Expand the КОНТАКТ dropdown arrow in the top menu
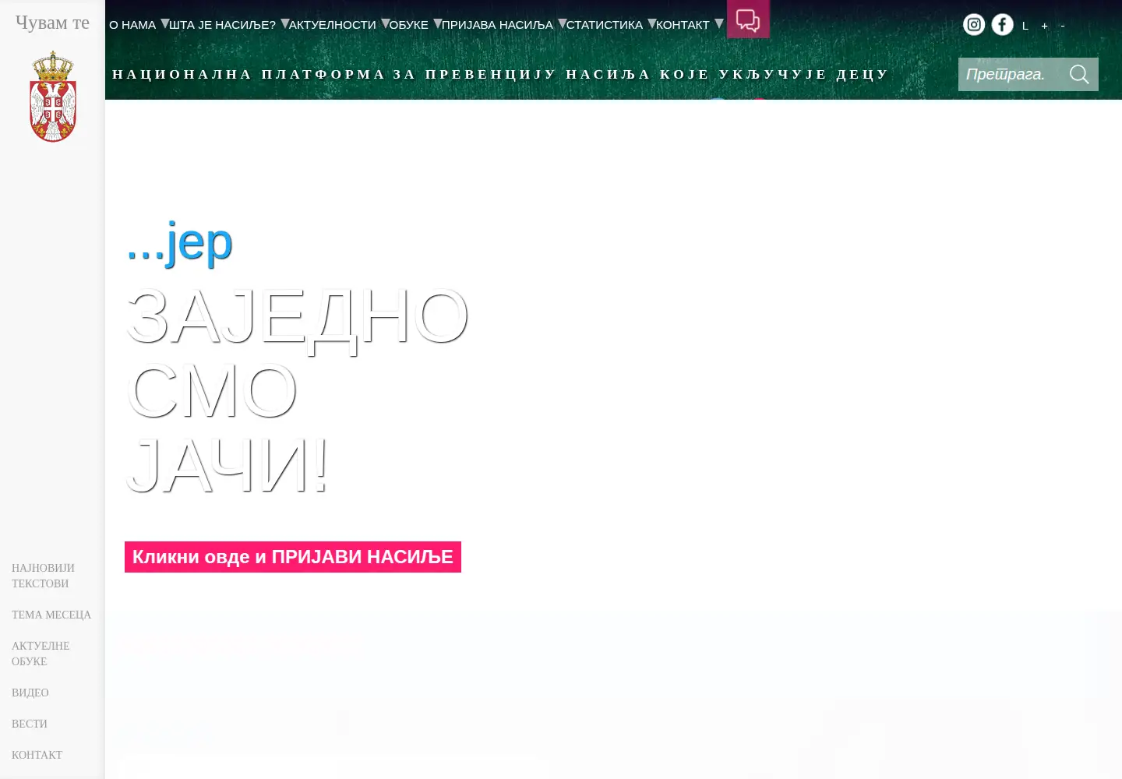 (x=718, y=24)
